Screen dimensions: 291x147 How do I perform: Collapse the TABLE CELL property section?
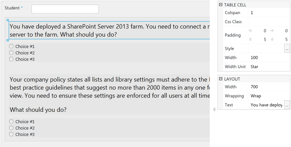pos(221,5)
